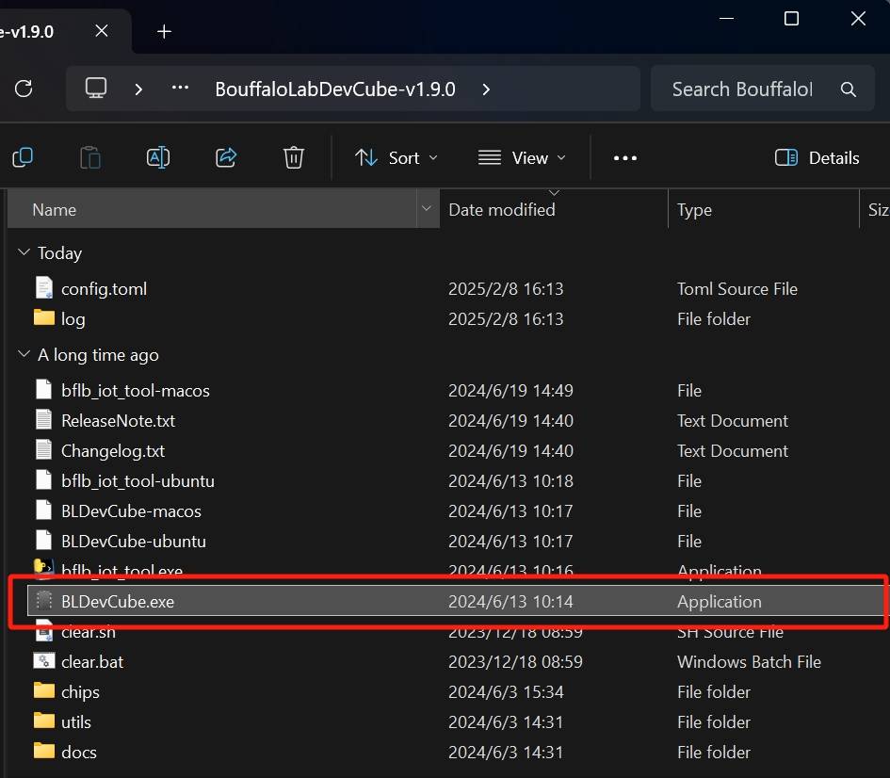Select clear.bat file name
Viewport: 890px width, 778px height.
(92, 661)
